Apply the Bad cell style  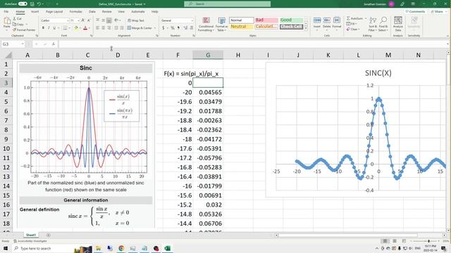pos(266,20)
